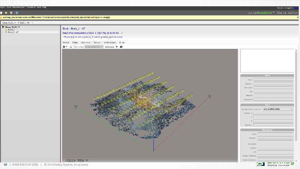Screen dimensions: 300x169
Task: Open the dropdown arrow at 3D view bottom bar
Action: click(x=87, y=160)
